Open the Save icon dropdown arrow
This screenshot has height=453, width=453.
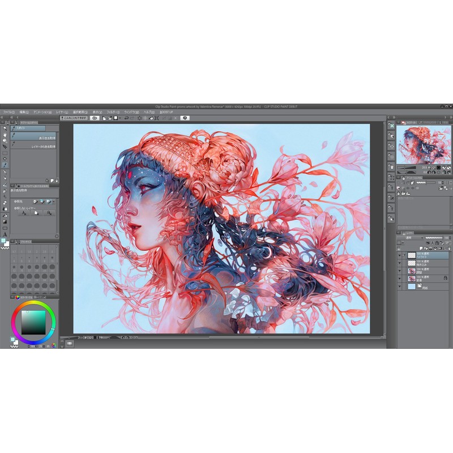120,118
